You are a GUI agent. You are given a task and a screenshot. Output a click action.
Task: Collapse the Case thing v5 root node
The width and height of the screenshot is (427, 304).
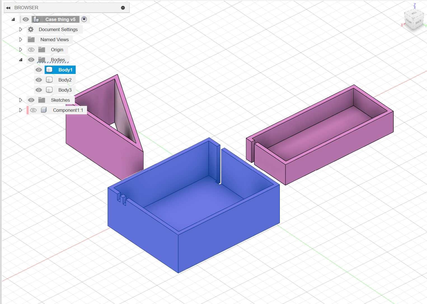13,19
